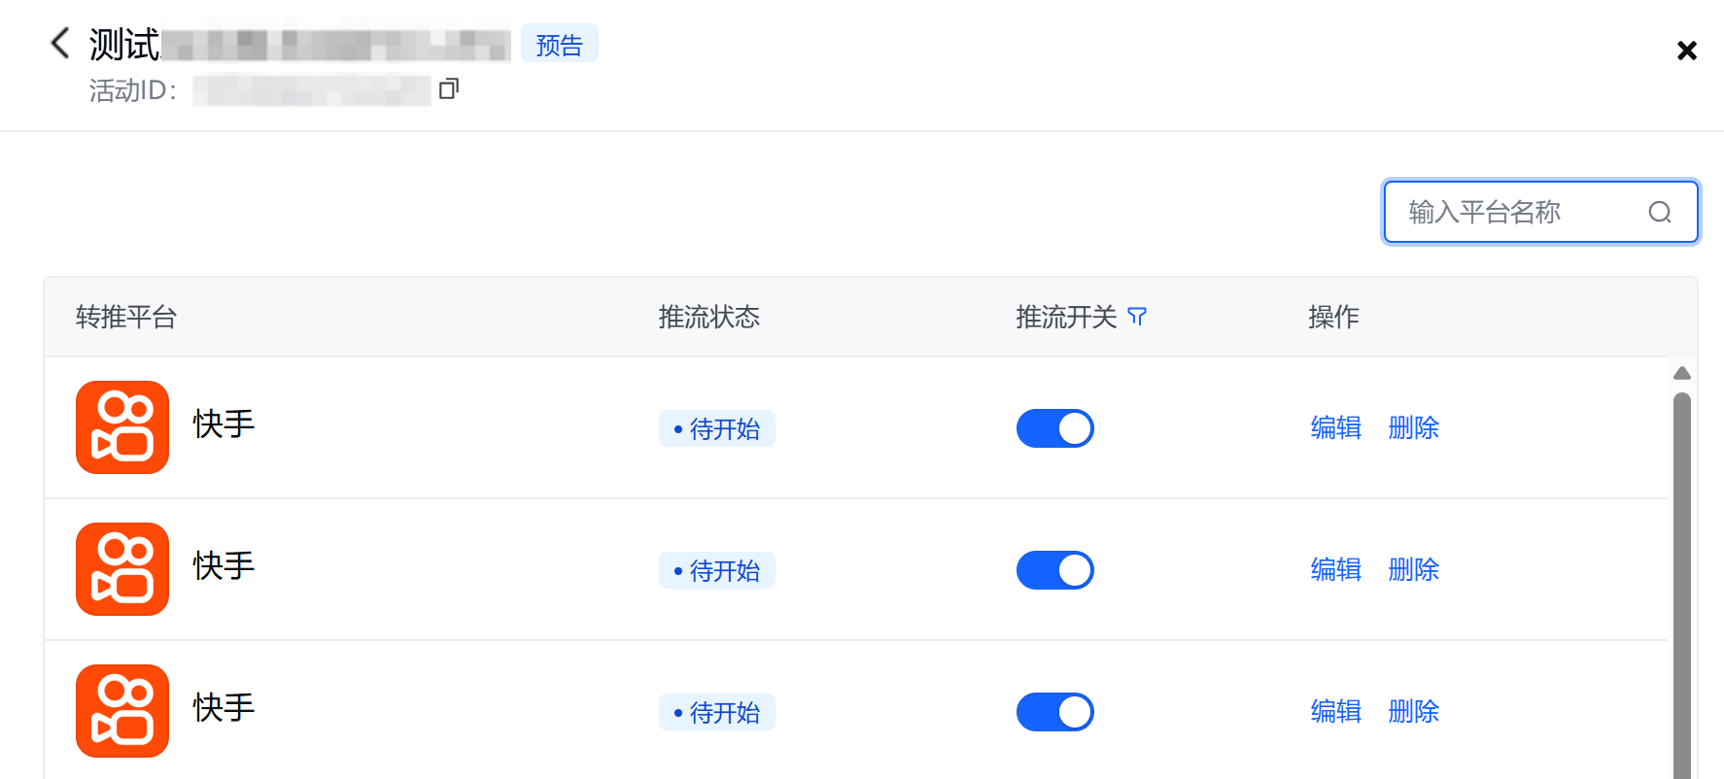The height and width of the screenshot is (779, 1724).
Task: Click the 预告 status tag
Action: [559, 45]
